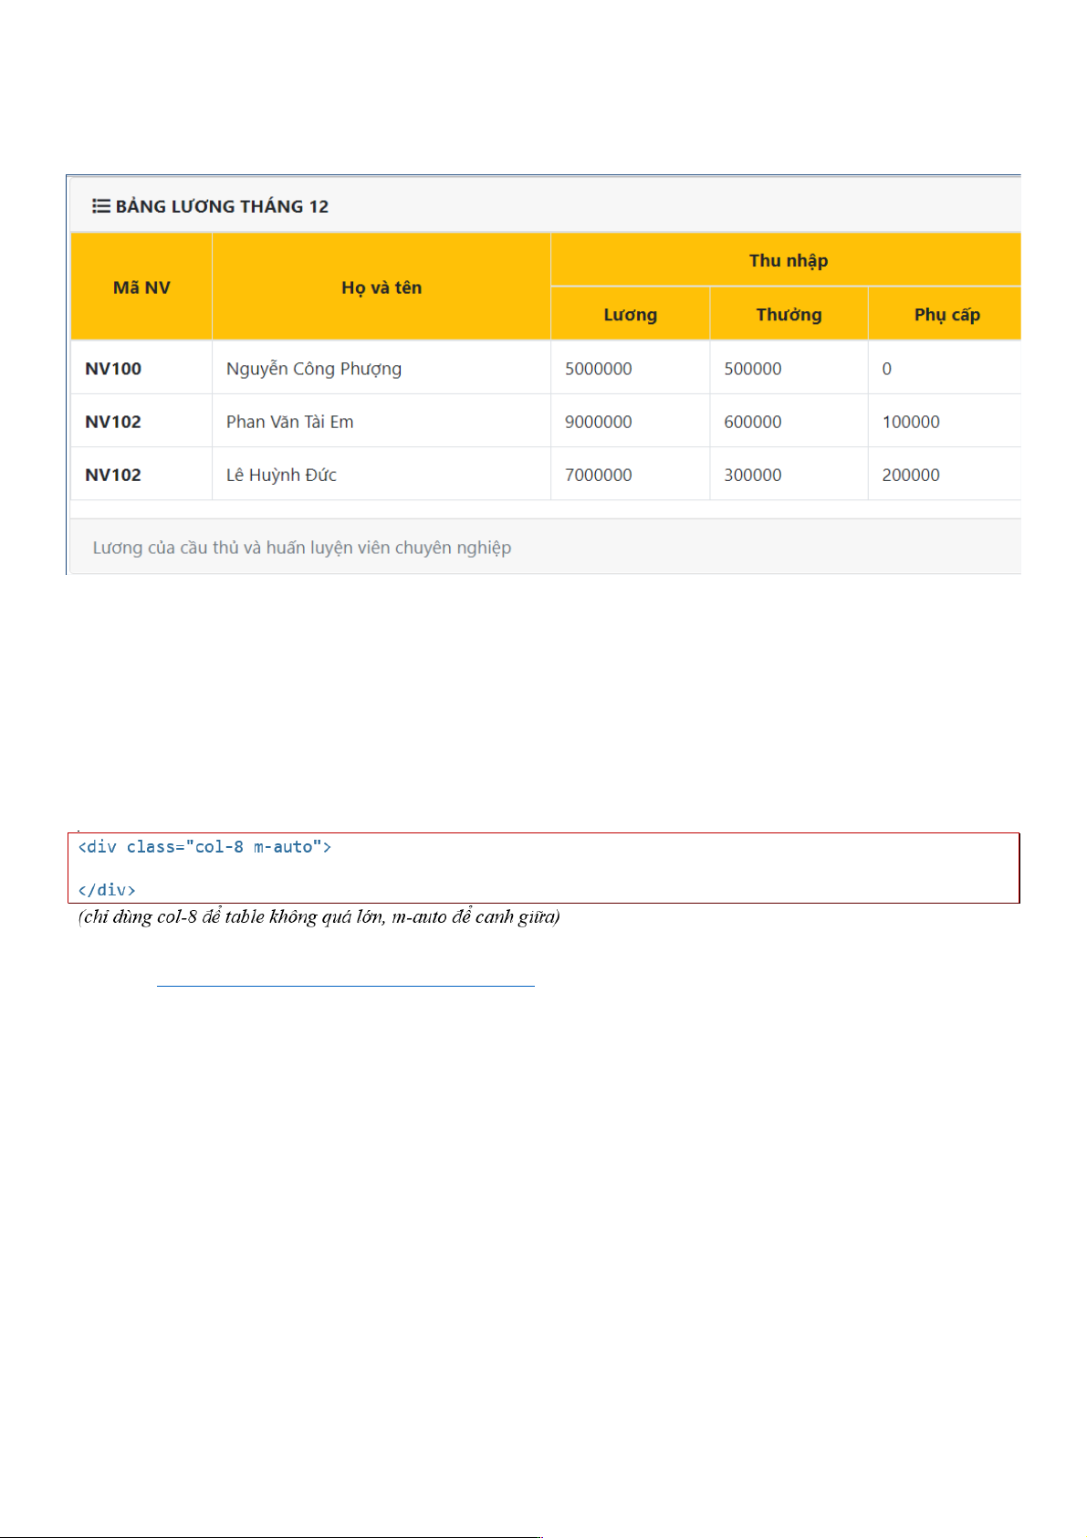Viewport: 1087px width, 1538px height.
Task: Select employee code NV100
Action: click(113, 369)
